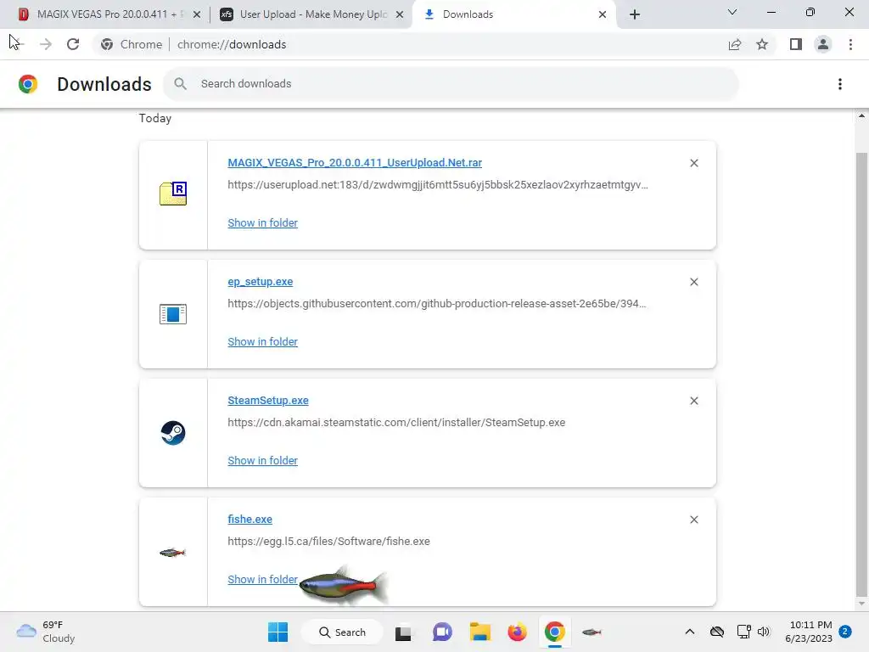Open Task View from the taskbar
The width and height of the screenshot is (869, 652).
point(403,632)
